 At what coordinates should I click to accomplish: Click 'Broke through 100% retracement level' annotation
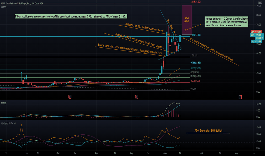pyautogui.click(x=130, y=49)
